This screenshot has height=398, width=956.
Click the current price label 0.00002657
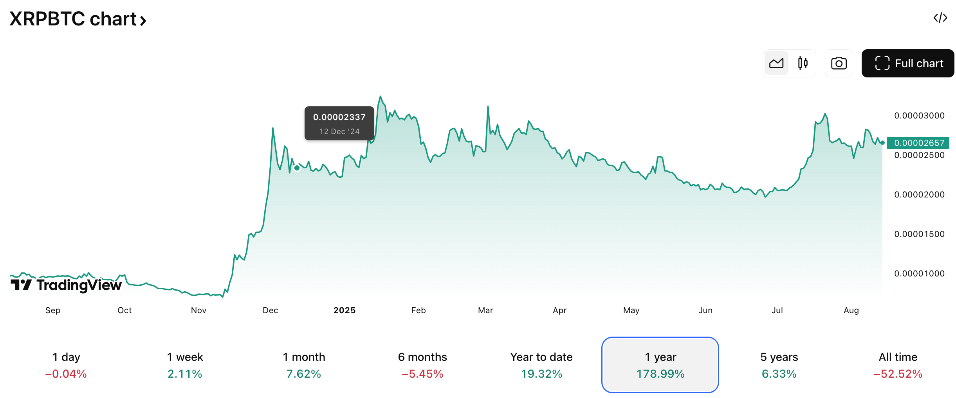[918, 143]
